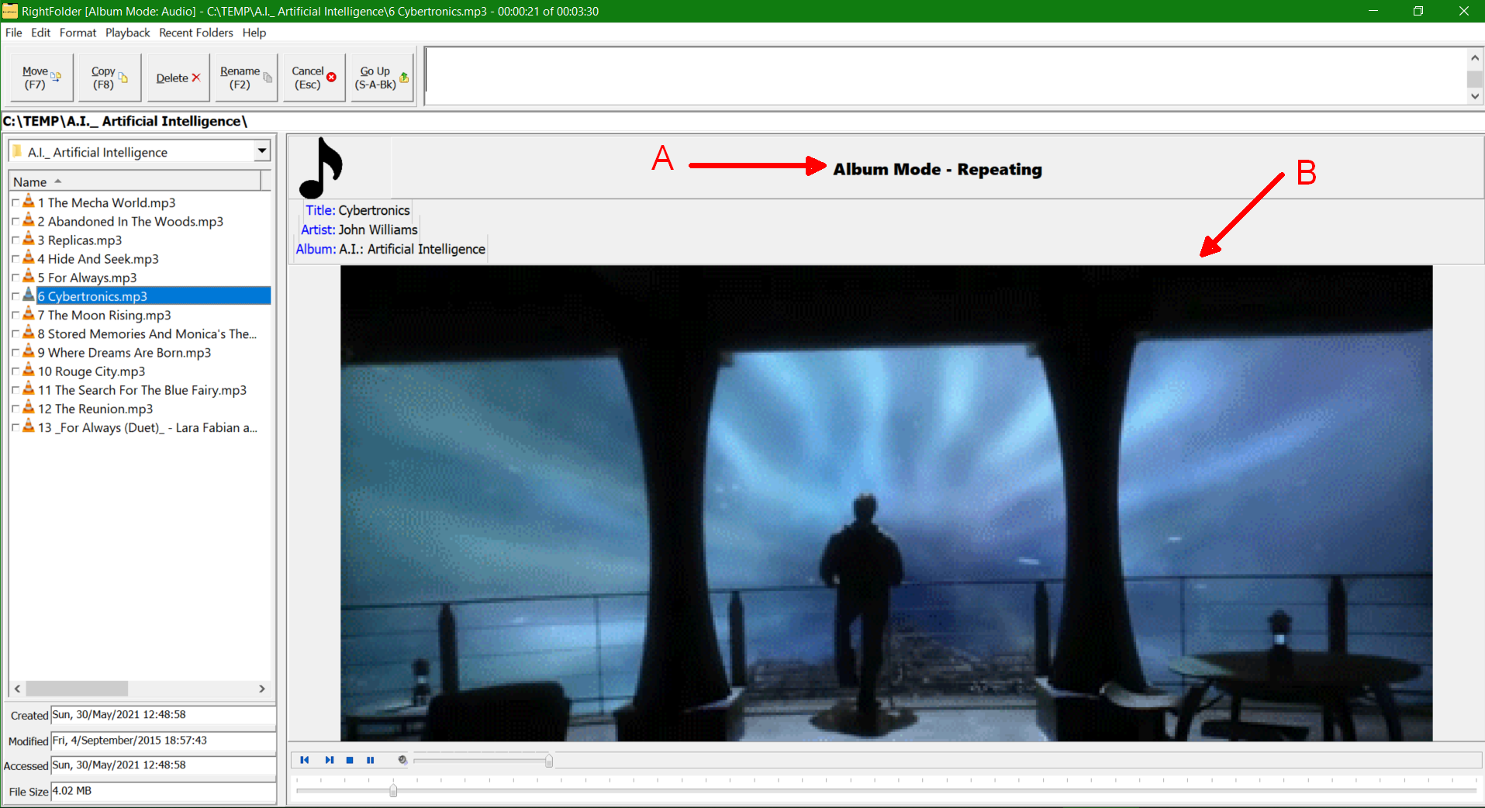Open the Playback menu

[128, 33]
